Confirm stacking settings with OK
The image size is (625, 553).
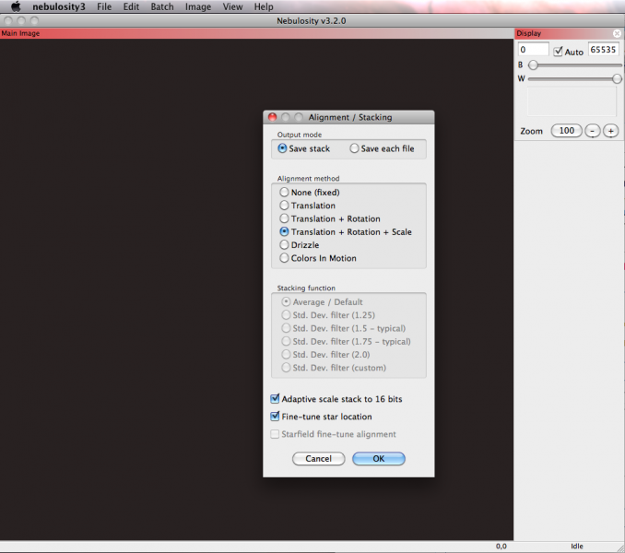[x=379, y=459]
